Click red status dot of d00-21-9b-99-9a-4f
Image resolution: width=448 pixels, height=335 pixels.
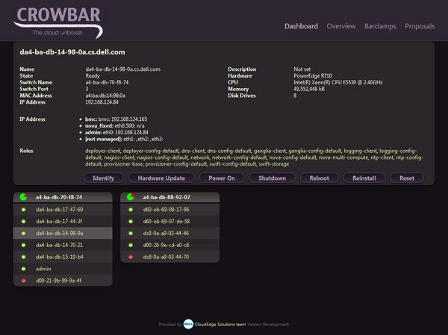coord(23,281)
